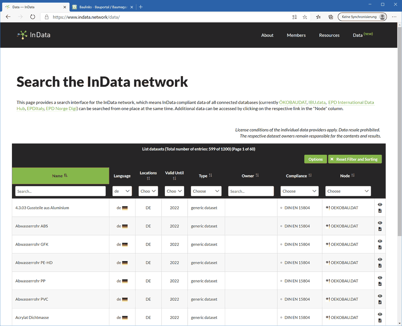Add page to favorites star icon
Image resolution: width=402 pixels, height=326 pixels.
coord(305,17)
